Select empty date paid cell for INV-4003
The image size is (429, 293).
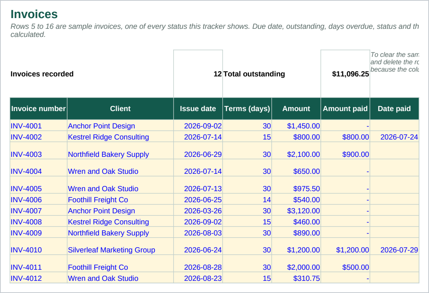tap(394, 151)
